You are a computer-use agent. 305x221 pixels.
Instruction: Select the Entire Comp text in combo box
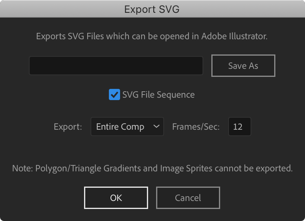coord(120,127)
